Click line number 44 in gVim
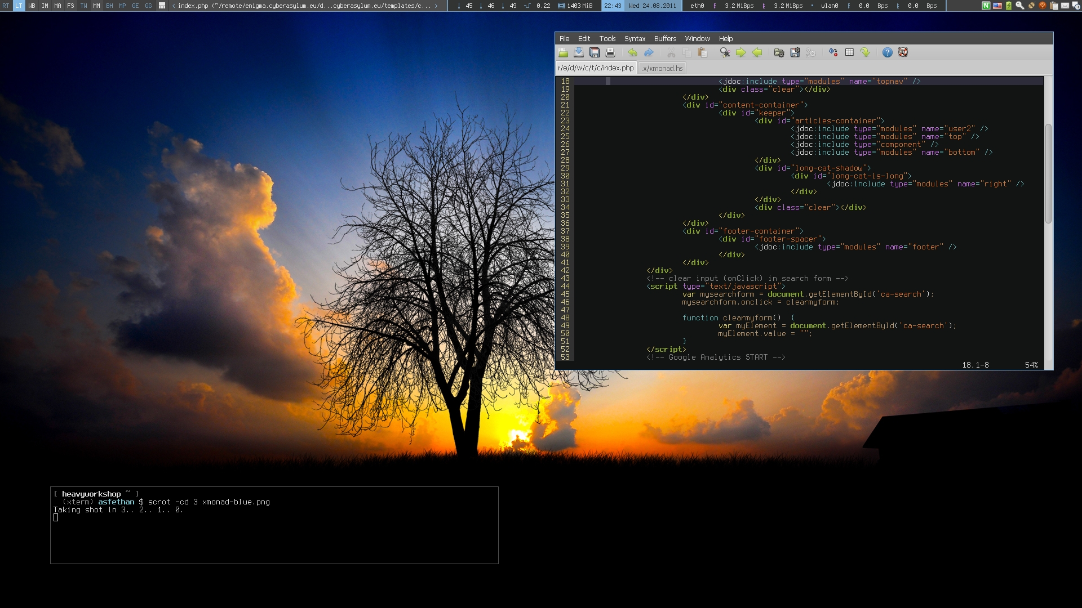Image resolution: width=1082 pixels, height=608 pixels. pos(565,286)
